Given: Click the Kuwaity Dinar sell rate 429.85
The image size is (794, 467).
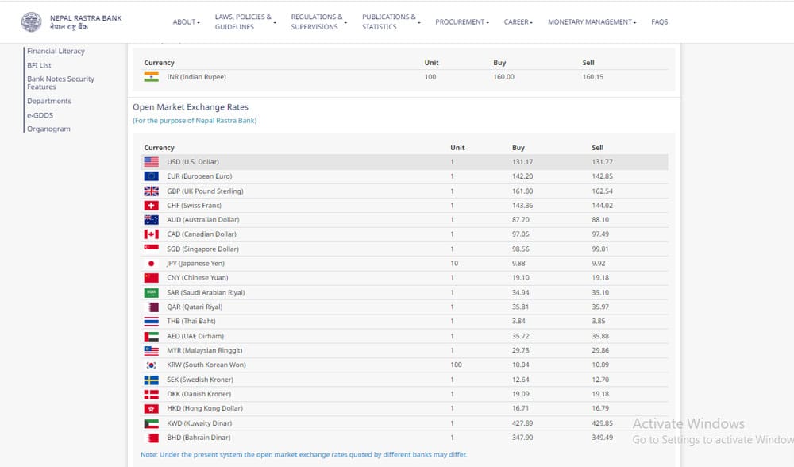Looking at the screenshot, I should (602, 423).
